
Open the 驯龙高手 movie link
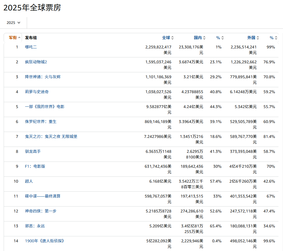pyautogui.click(x=33, y=151)
